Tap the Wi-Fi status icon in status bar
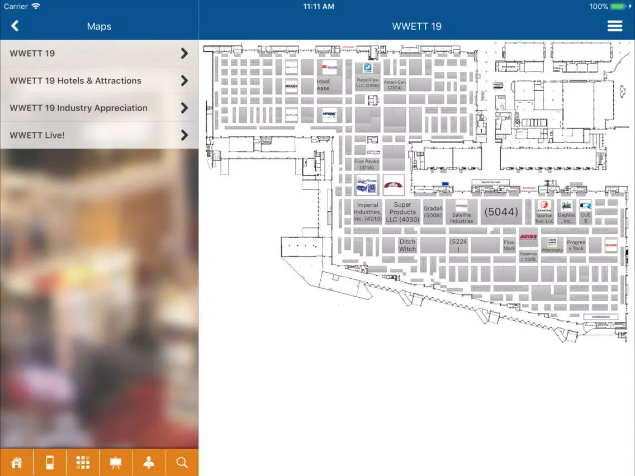Viewport: 635px width, 476px height. click(x=36, y=6)
